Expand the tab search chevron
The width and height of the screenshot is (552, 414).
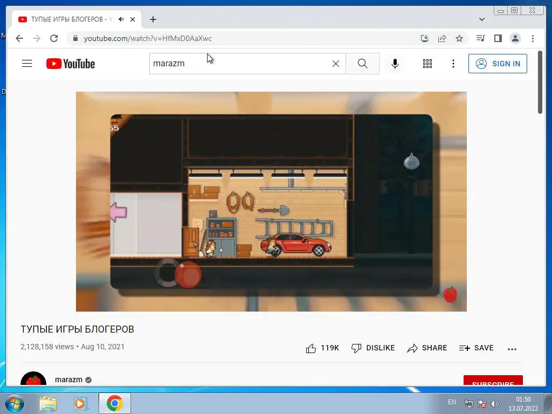click(482, 19)
